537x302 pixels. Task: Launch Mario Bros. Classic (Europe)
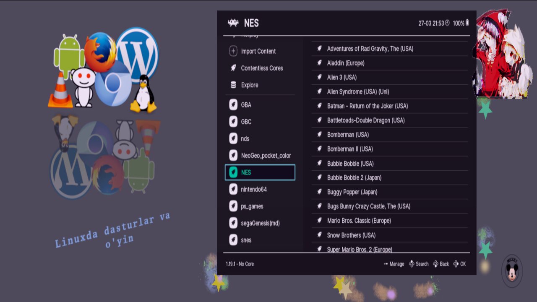pyautogui.click(x=389, y=221)
